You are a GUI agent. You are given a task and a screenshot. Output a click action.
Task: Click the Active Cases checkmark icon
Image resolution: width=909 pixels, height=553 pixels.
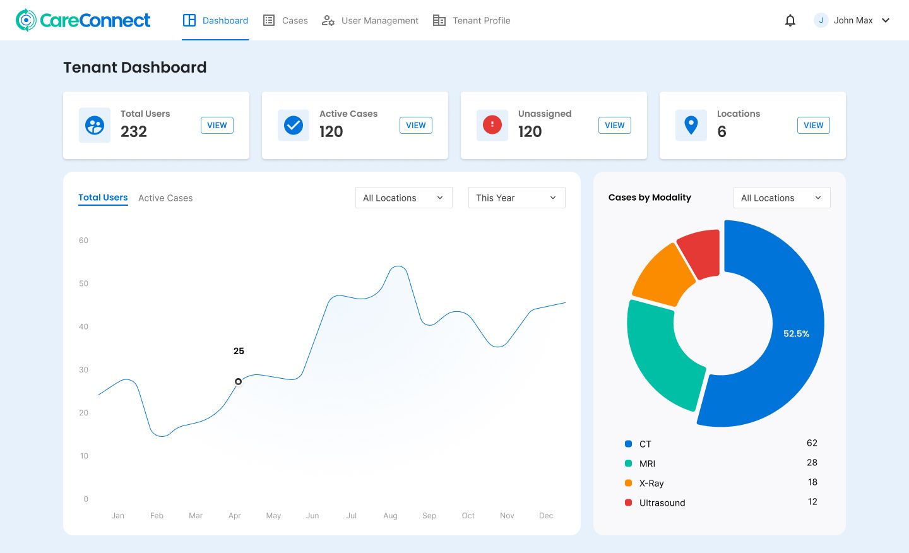click(294, 125)
